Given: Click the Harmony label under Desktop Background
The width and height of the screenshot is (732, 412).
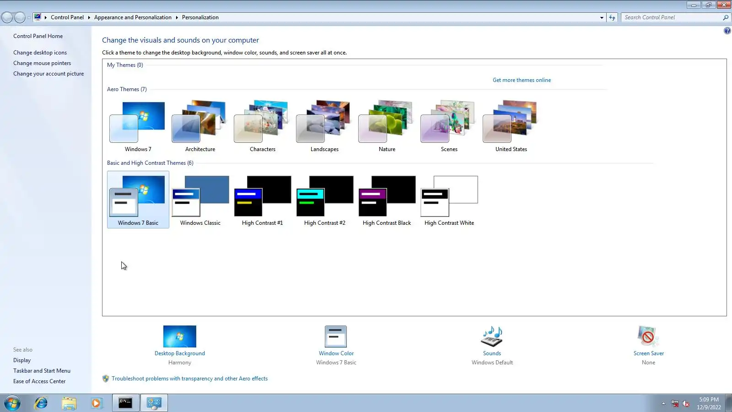Looking at the screenshot, I should click(180, 363).
